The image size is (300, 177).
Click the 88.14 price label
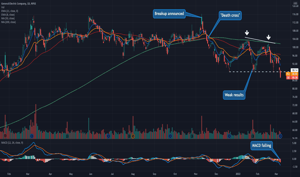click(x=295, y=70)
